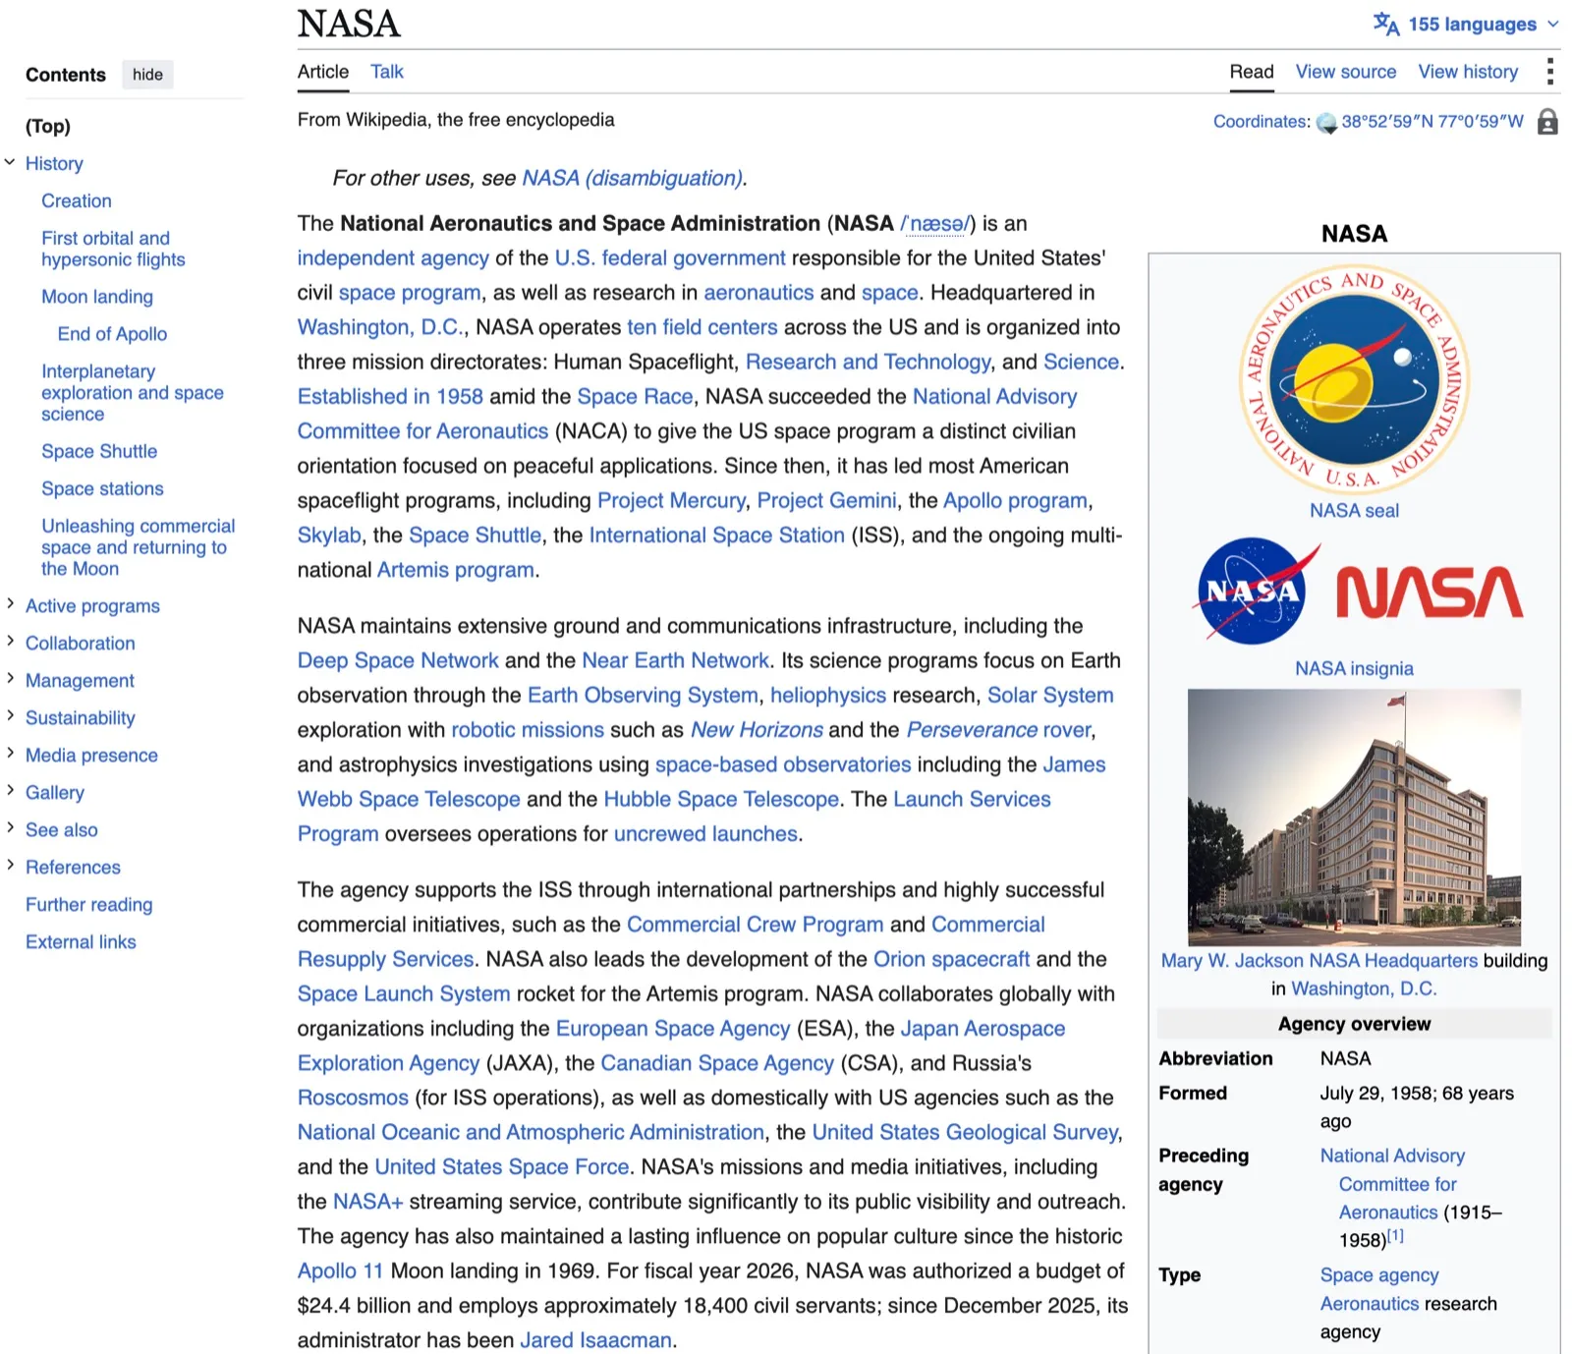Go to First orbital and hypersonic flights
This screenshot has width=1572, height=1354.
[113, 249]
